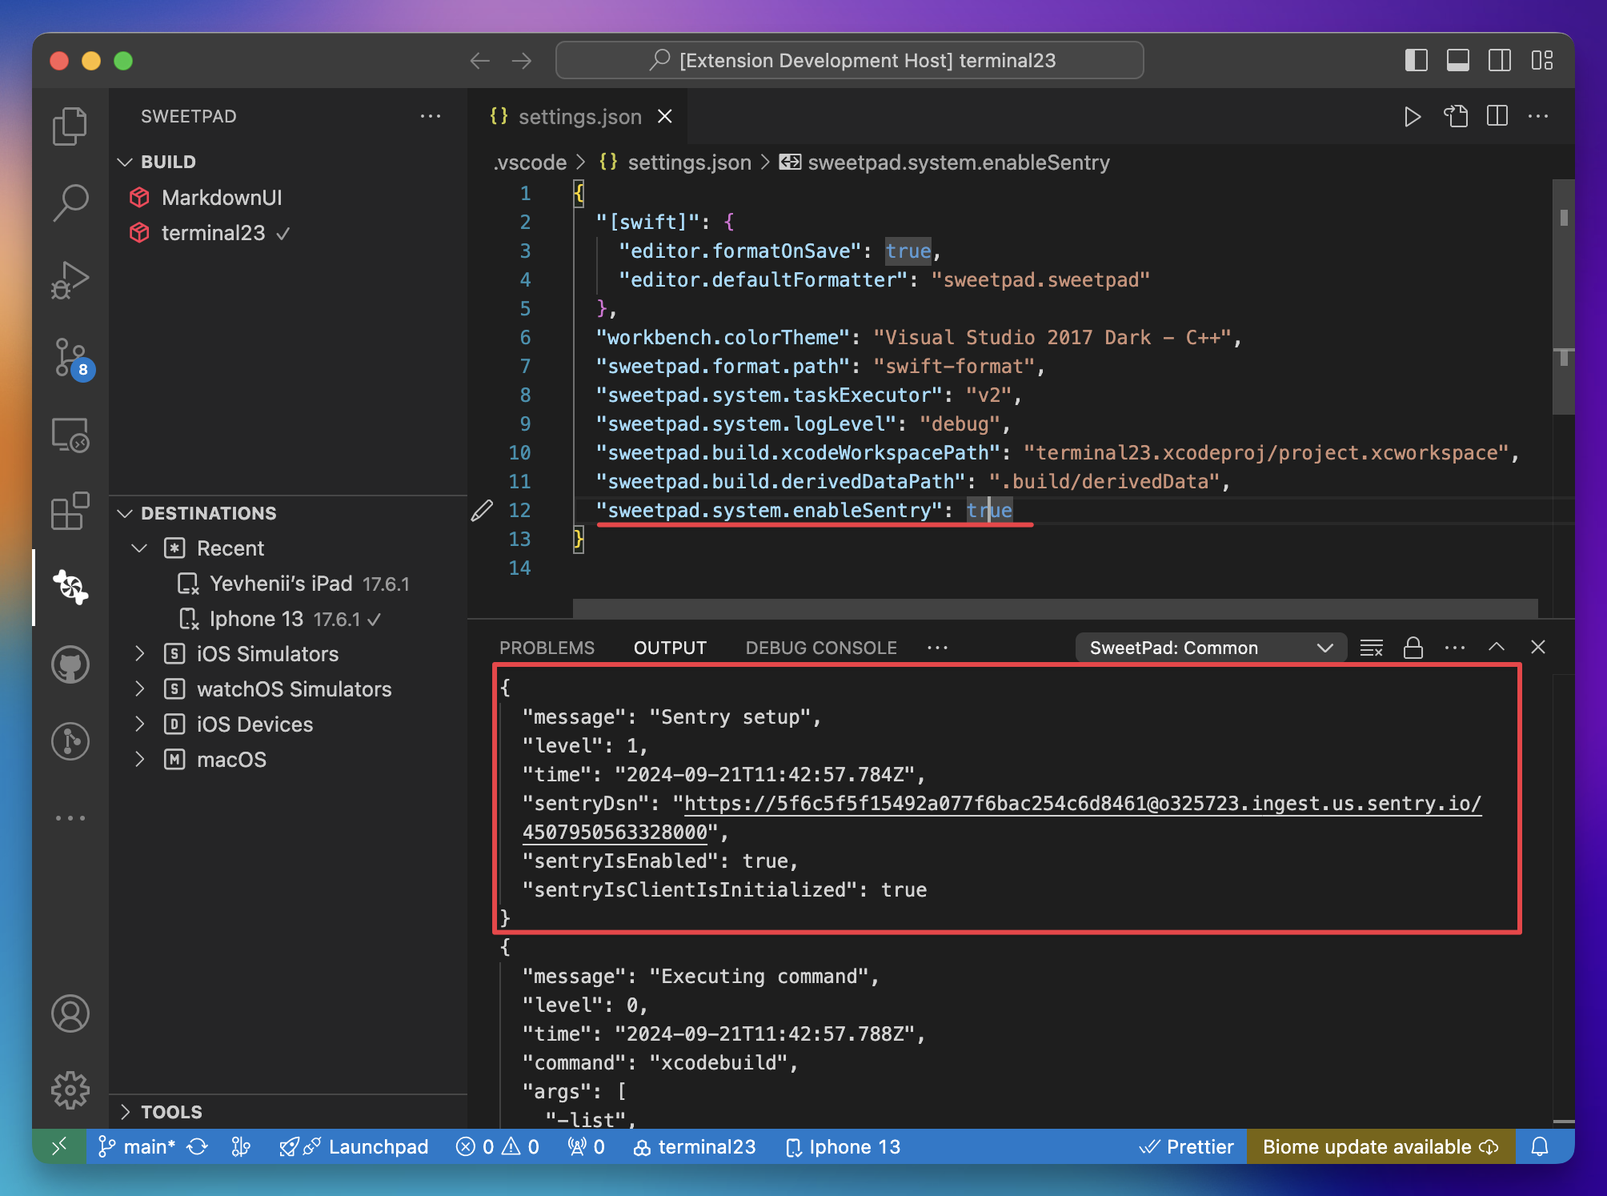
Task: Show more panel tabs ellipsis
Action: (937, 648)
